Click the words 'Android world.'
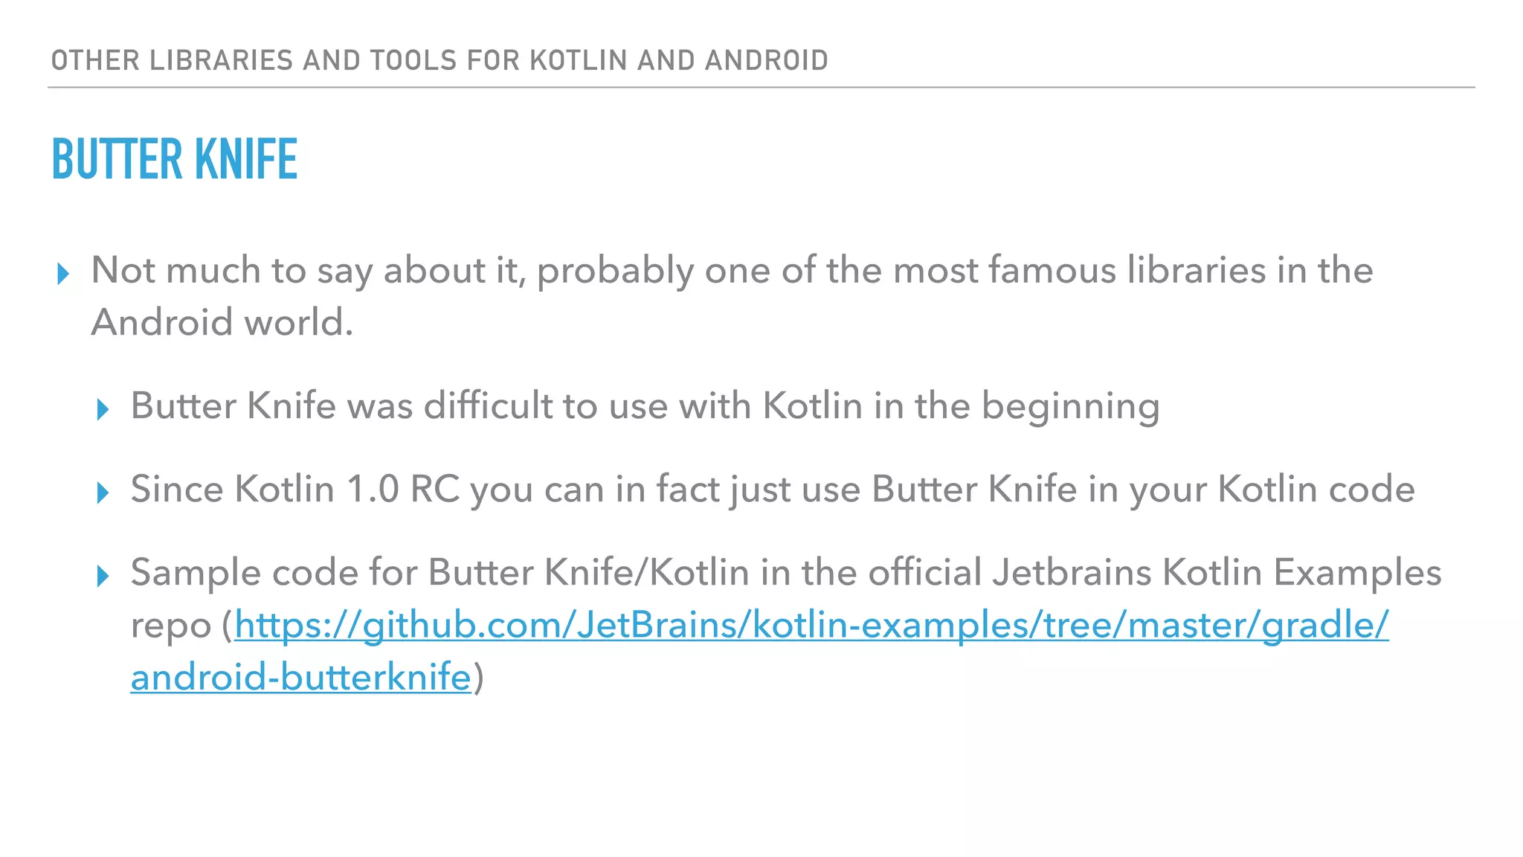The height and width of the screenshot is (857, 1523). tap(222, 323)
